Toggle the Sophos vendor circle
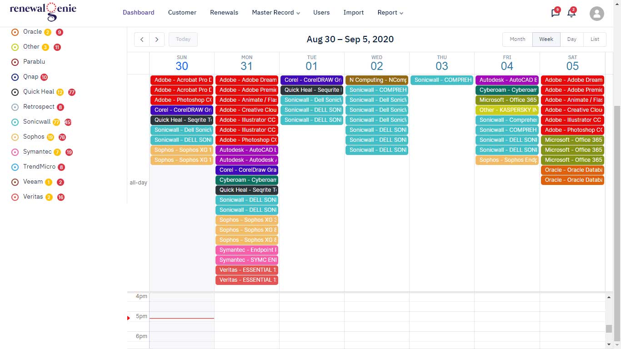Screen dimensions: 621x349 click(x=15, y=137)
